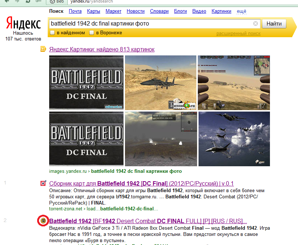298x245 pixels.
Task: Select the Словари tab
Action: (159, 11)
